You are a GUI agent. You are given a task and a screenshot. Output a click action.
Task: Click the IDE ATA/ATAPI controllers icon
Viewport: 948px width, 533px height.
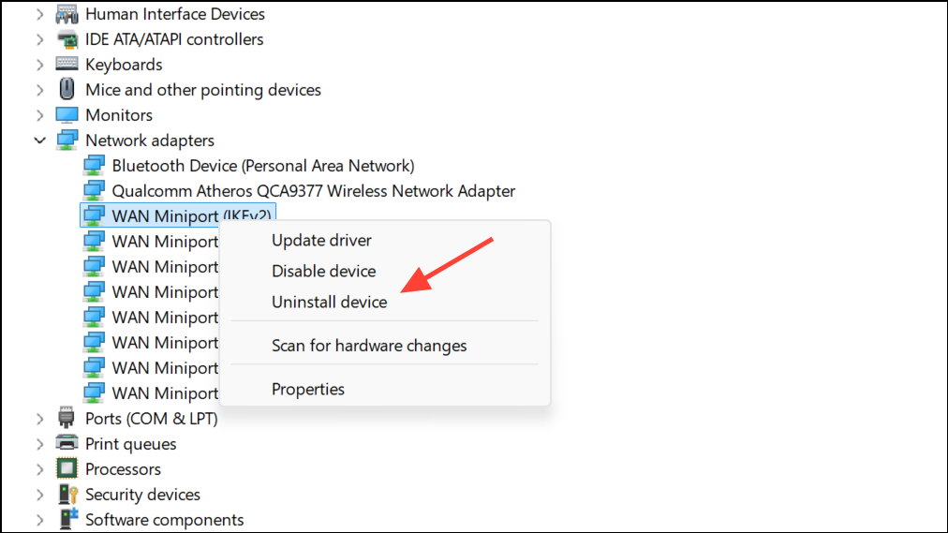point(67,39)
